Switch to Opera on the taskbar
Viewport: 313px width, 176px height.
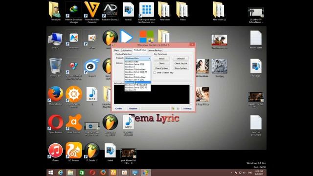pyautogui.click(x=92, y=173)
